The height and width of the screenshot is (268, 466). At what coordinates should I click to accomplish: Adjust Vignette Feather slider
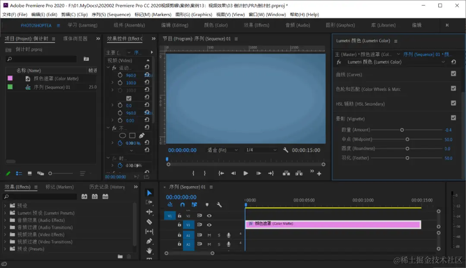pyautogui.click(x=407, y=158)
